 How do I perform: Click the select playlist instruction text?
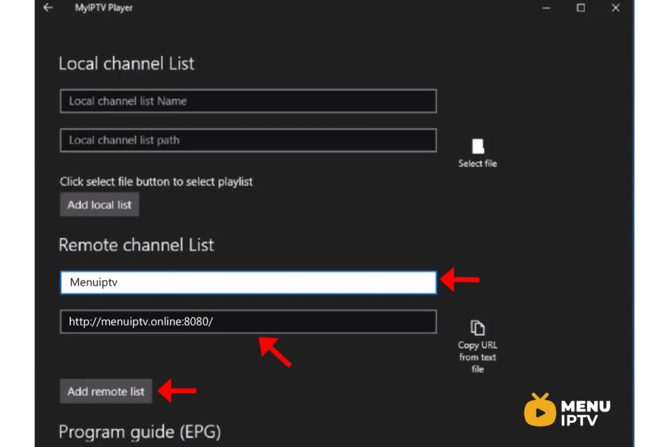[x=156, y=182]
